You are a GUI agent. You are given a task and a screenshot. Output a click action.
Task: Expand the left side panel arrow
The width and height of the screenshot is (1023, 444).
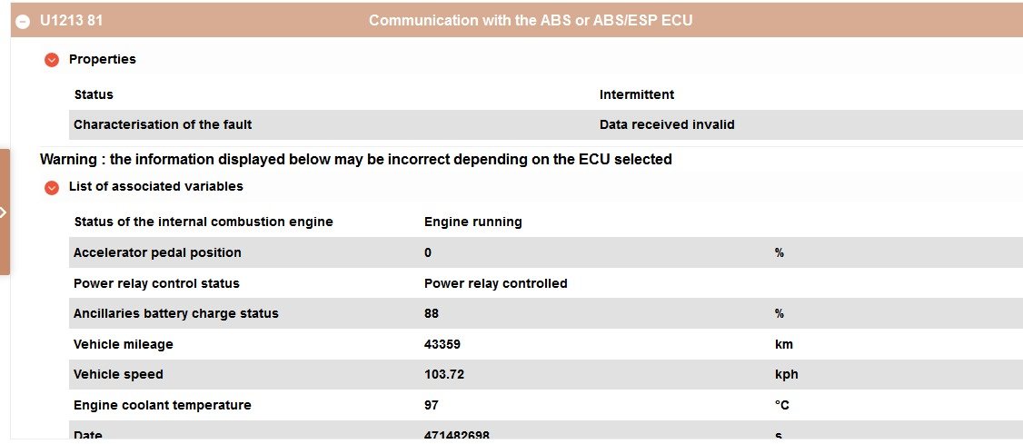tap(4, 212)
